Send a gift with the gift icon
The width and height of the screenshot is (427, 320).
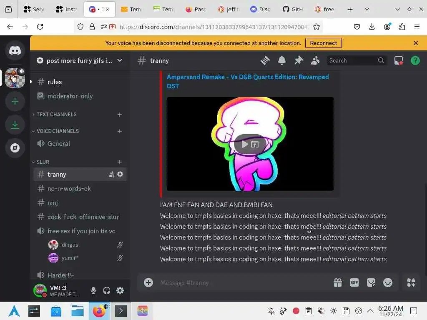(338, 282)
